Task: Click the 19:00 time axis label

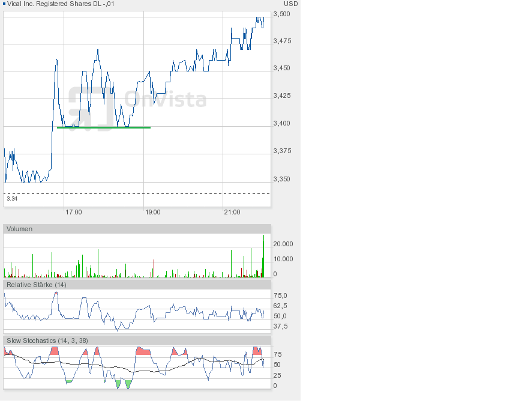Action: pos(152,212)
